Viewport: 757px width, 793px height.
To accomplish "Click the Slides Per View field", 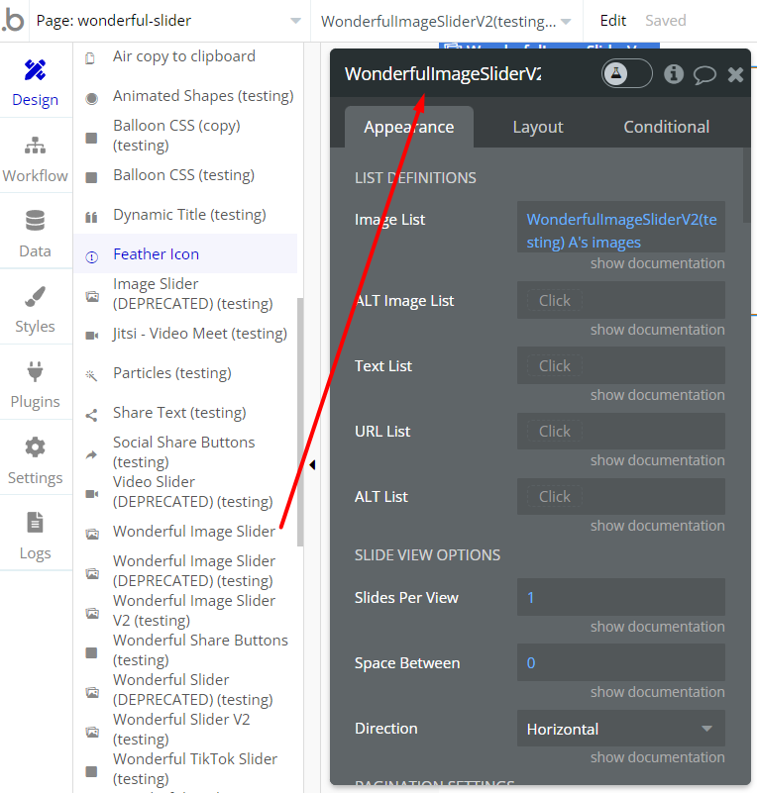I will (x=620, y=597).
